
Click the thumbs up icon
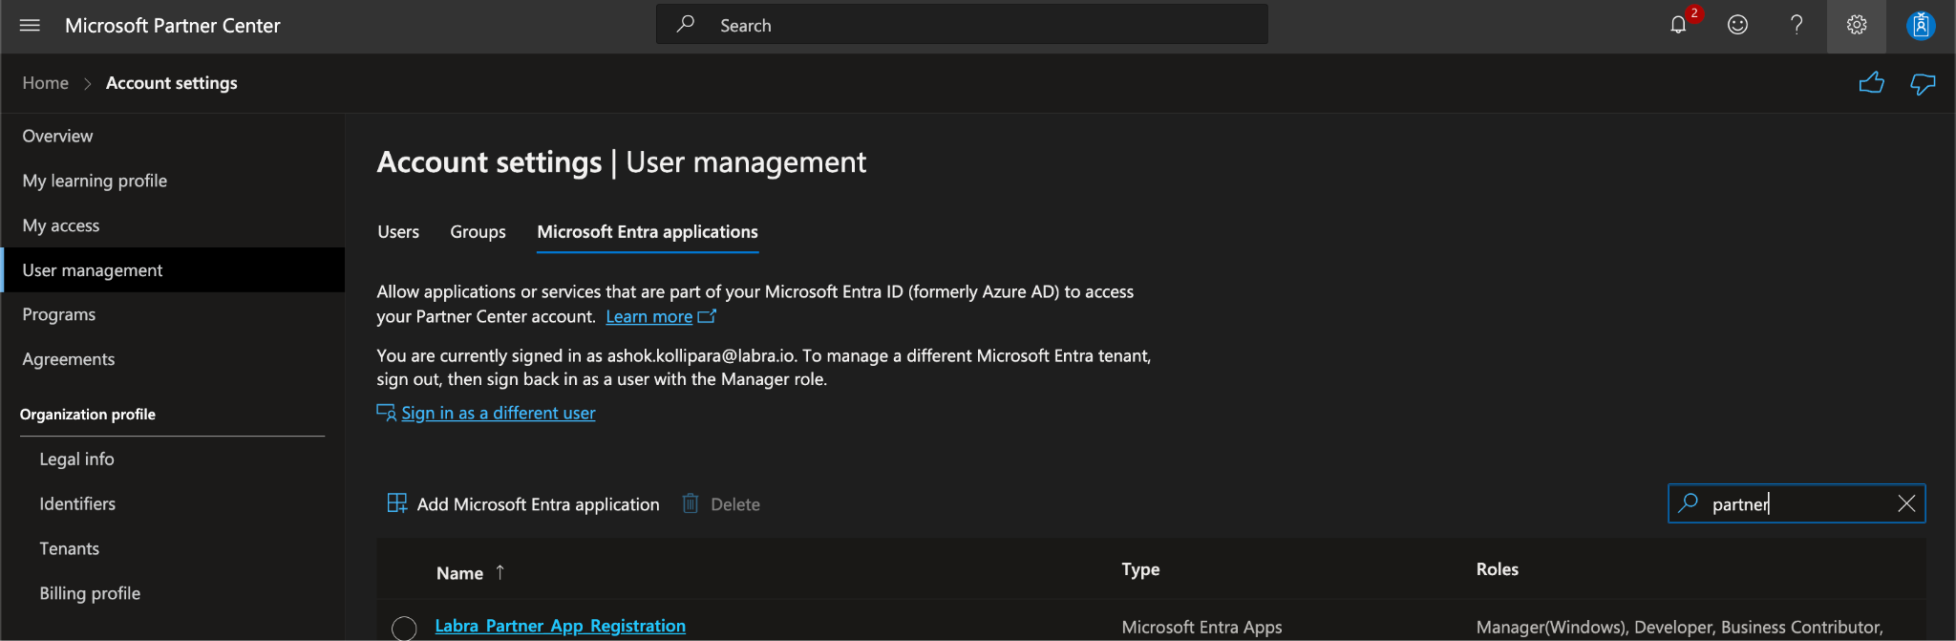[x=1872, y=83]
